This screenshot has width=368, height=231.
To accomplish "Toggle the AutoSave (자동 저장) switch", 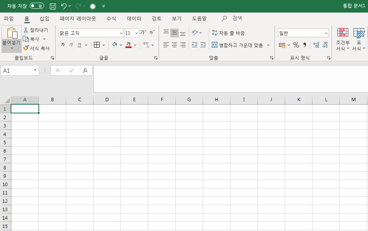I will click(37, 6).
